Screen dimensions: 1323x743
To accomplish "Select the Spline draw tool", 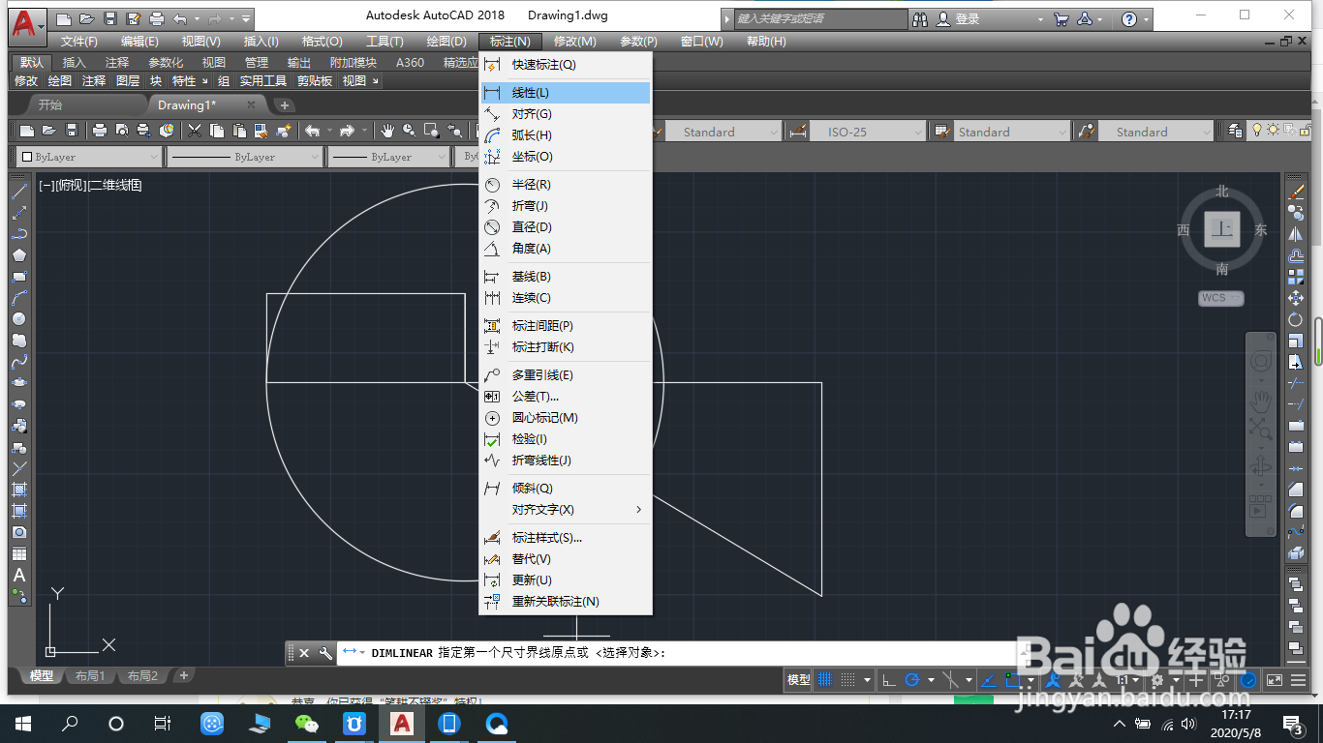I will point(19,362).
